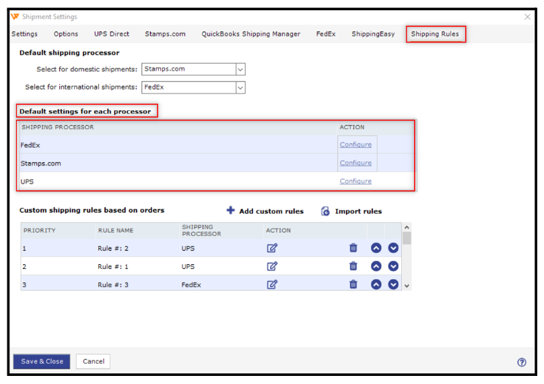Move Rule #: 1 up in priority
The width and height of the screenshot is (544, 384).
click(376, 266)
